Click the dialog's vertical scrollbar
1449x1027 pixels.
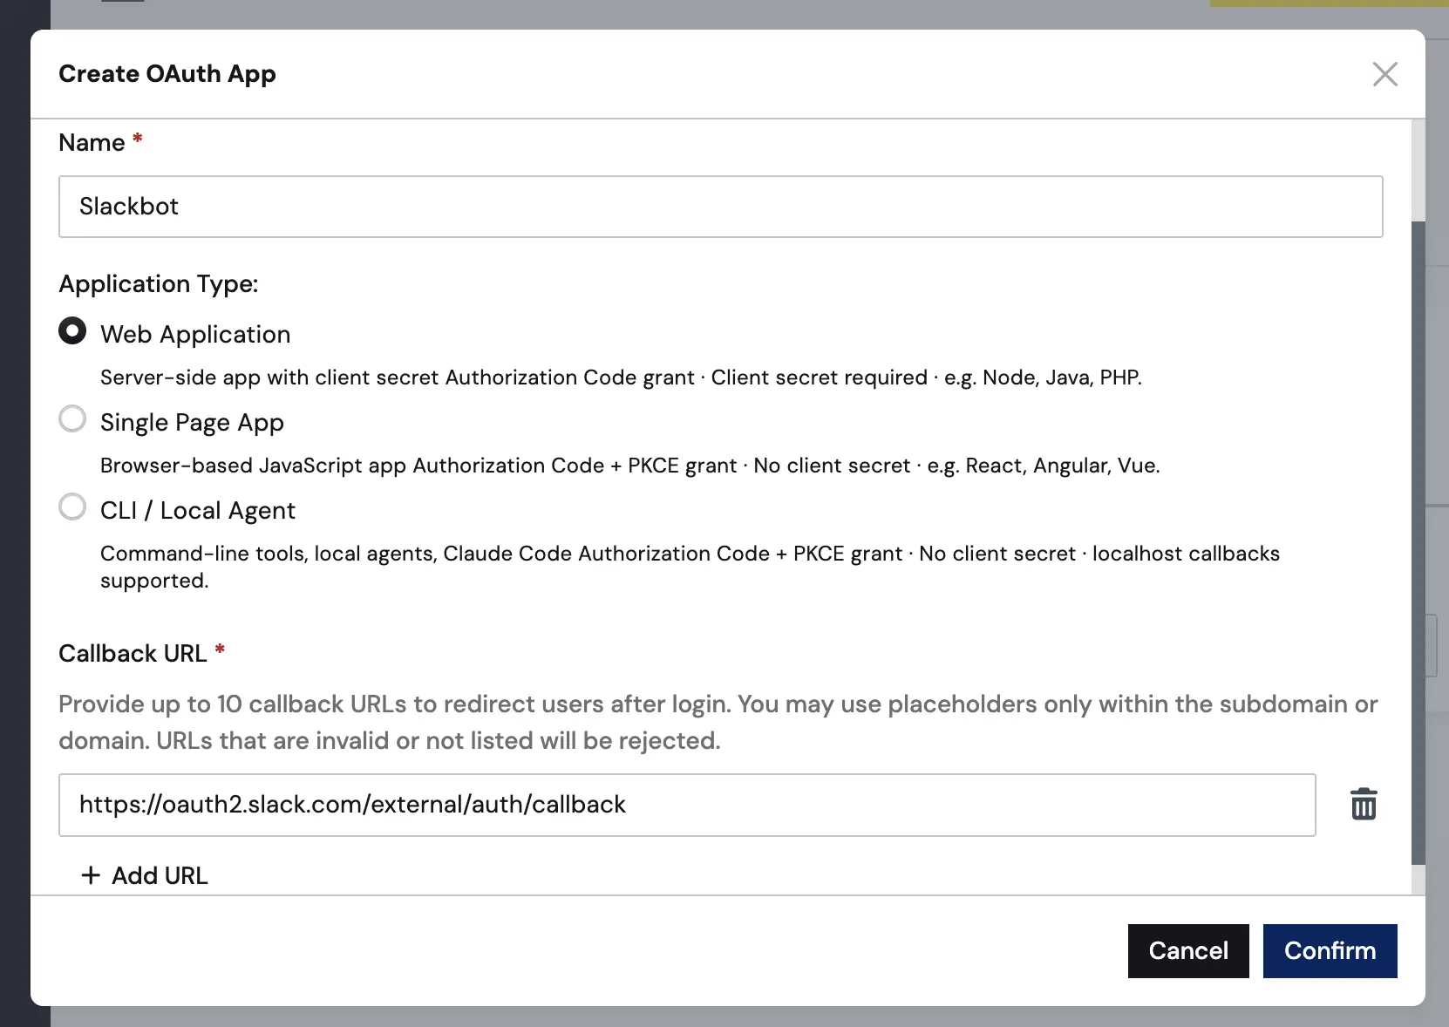(1418, 542)
